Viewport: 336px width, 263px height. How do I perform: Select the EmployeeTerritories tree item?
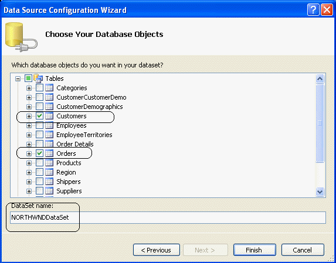(84, 135)
